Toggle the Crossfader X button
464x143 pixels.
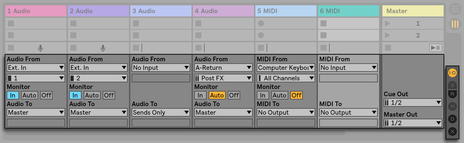pos(452,131)
